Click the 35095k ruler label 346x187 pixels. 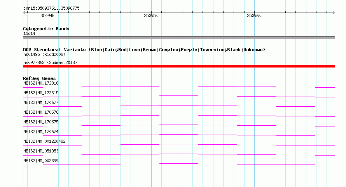point(151,16)
